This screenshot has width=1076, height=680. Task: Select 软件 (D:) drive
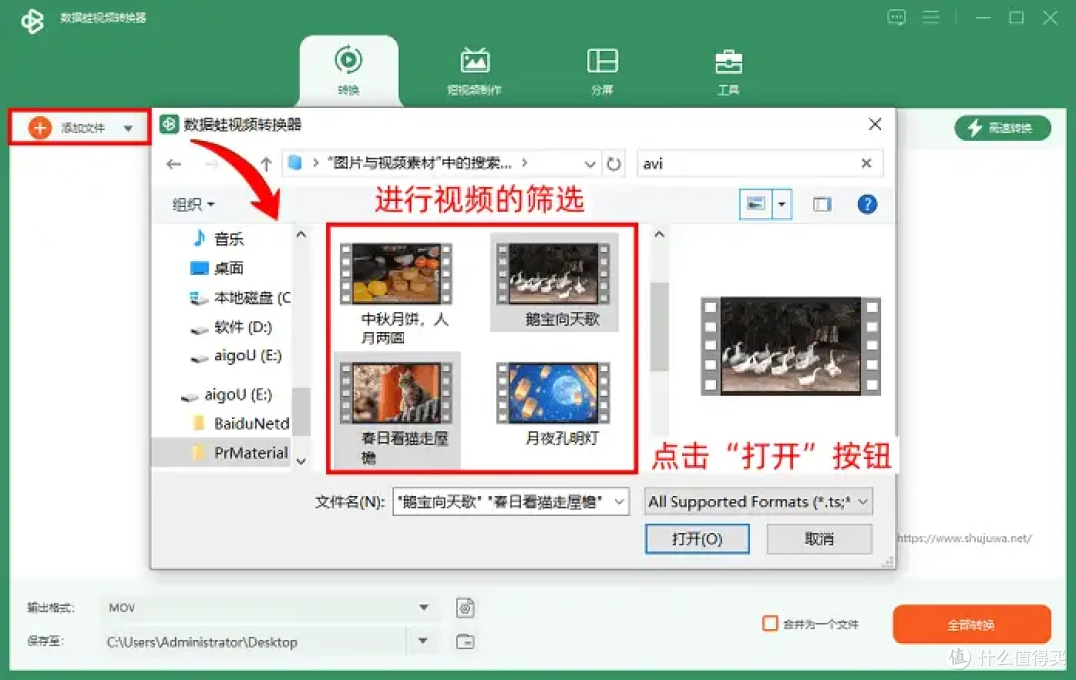click(x=231, y=327)
